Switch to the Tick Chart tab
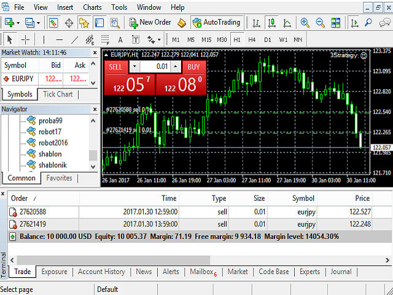This screenshot has width=393, height=295. tap(58, 94)
